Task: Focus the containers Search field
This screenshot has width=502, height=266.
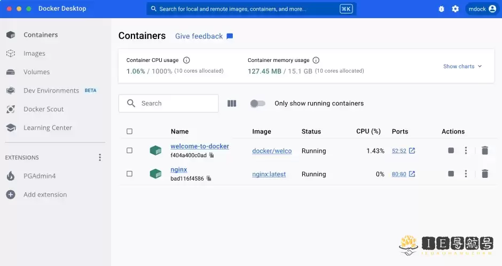Action: [168, 104]
